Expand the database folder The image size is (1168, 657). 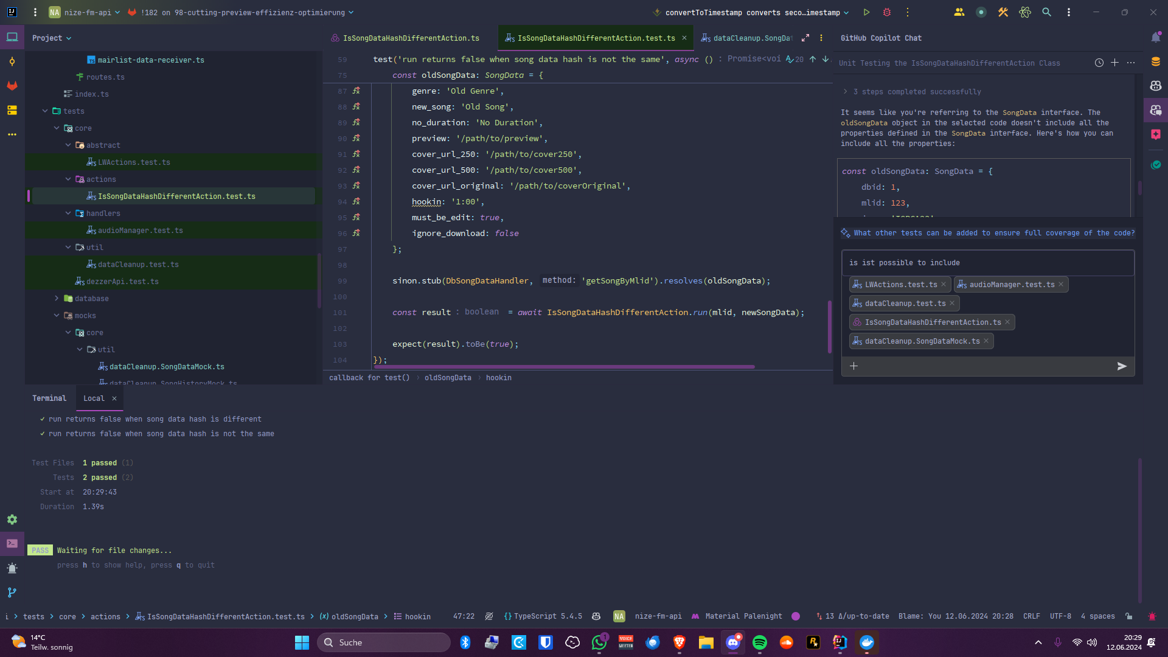tap(57, 299)
